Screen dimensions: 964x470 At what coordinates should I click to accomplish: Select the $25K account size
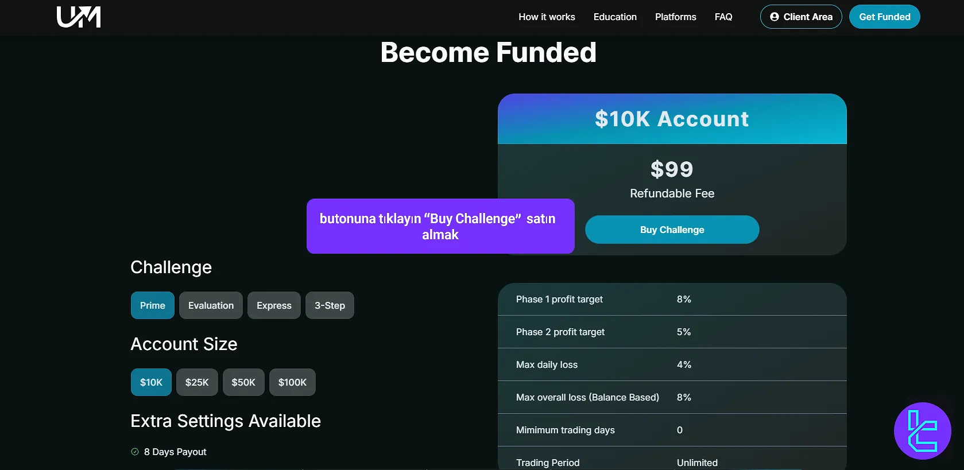pos(197,382)
